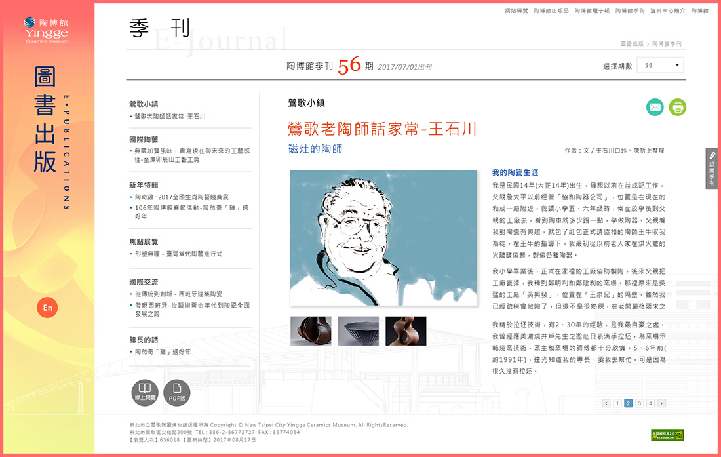Open the last top menu item 陶博館
Viewport: 721px width, 457px height.
700,11
